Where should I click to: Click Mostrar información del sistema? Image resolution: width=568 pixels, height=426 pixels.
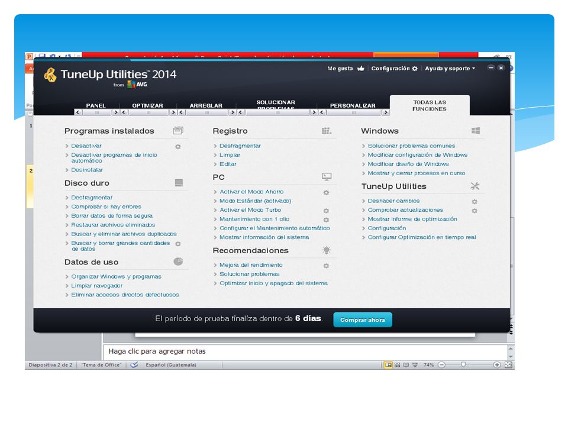[264, 237]
